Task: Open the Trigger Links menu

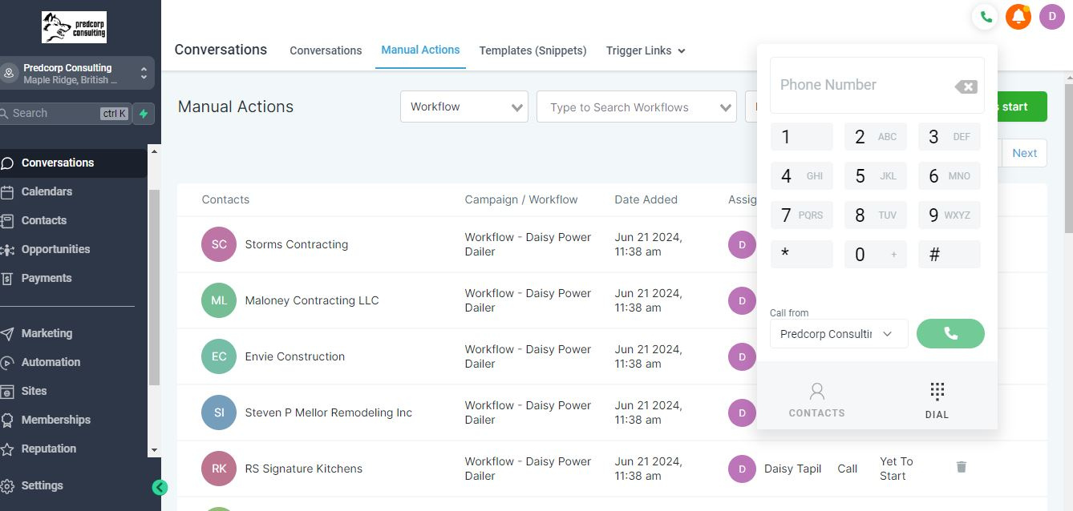Action: 646,50
